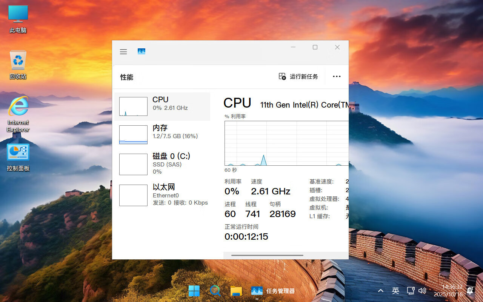Click the Task Manager icon in taskbar

tap(257, 291)
